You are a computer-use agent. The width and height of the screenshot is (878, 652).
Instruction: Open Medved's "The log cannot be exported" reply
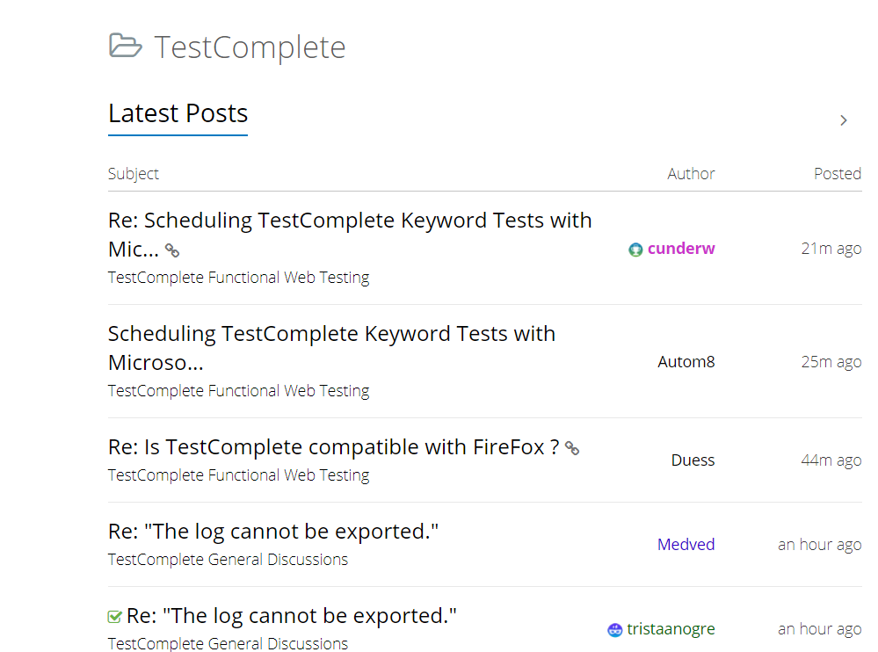pyautogui.click(x=273, y=532)
